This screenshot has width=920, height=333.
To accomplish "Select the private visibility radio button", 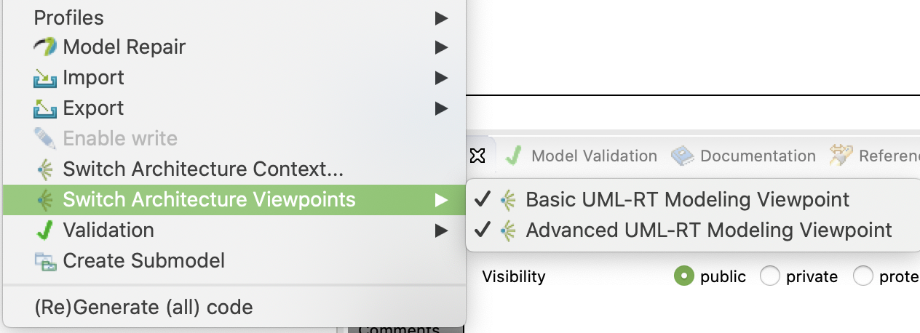I will click(770, 276).
